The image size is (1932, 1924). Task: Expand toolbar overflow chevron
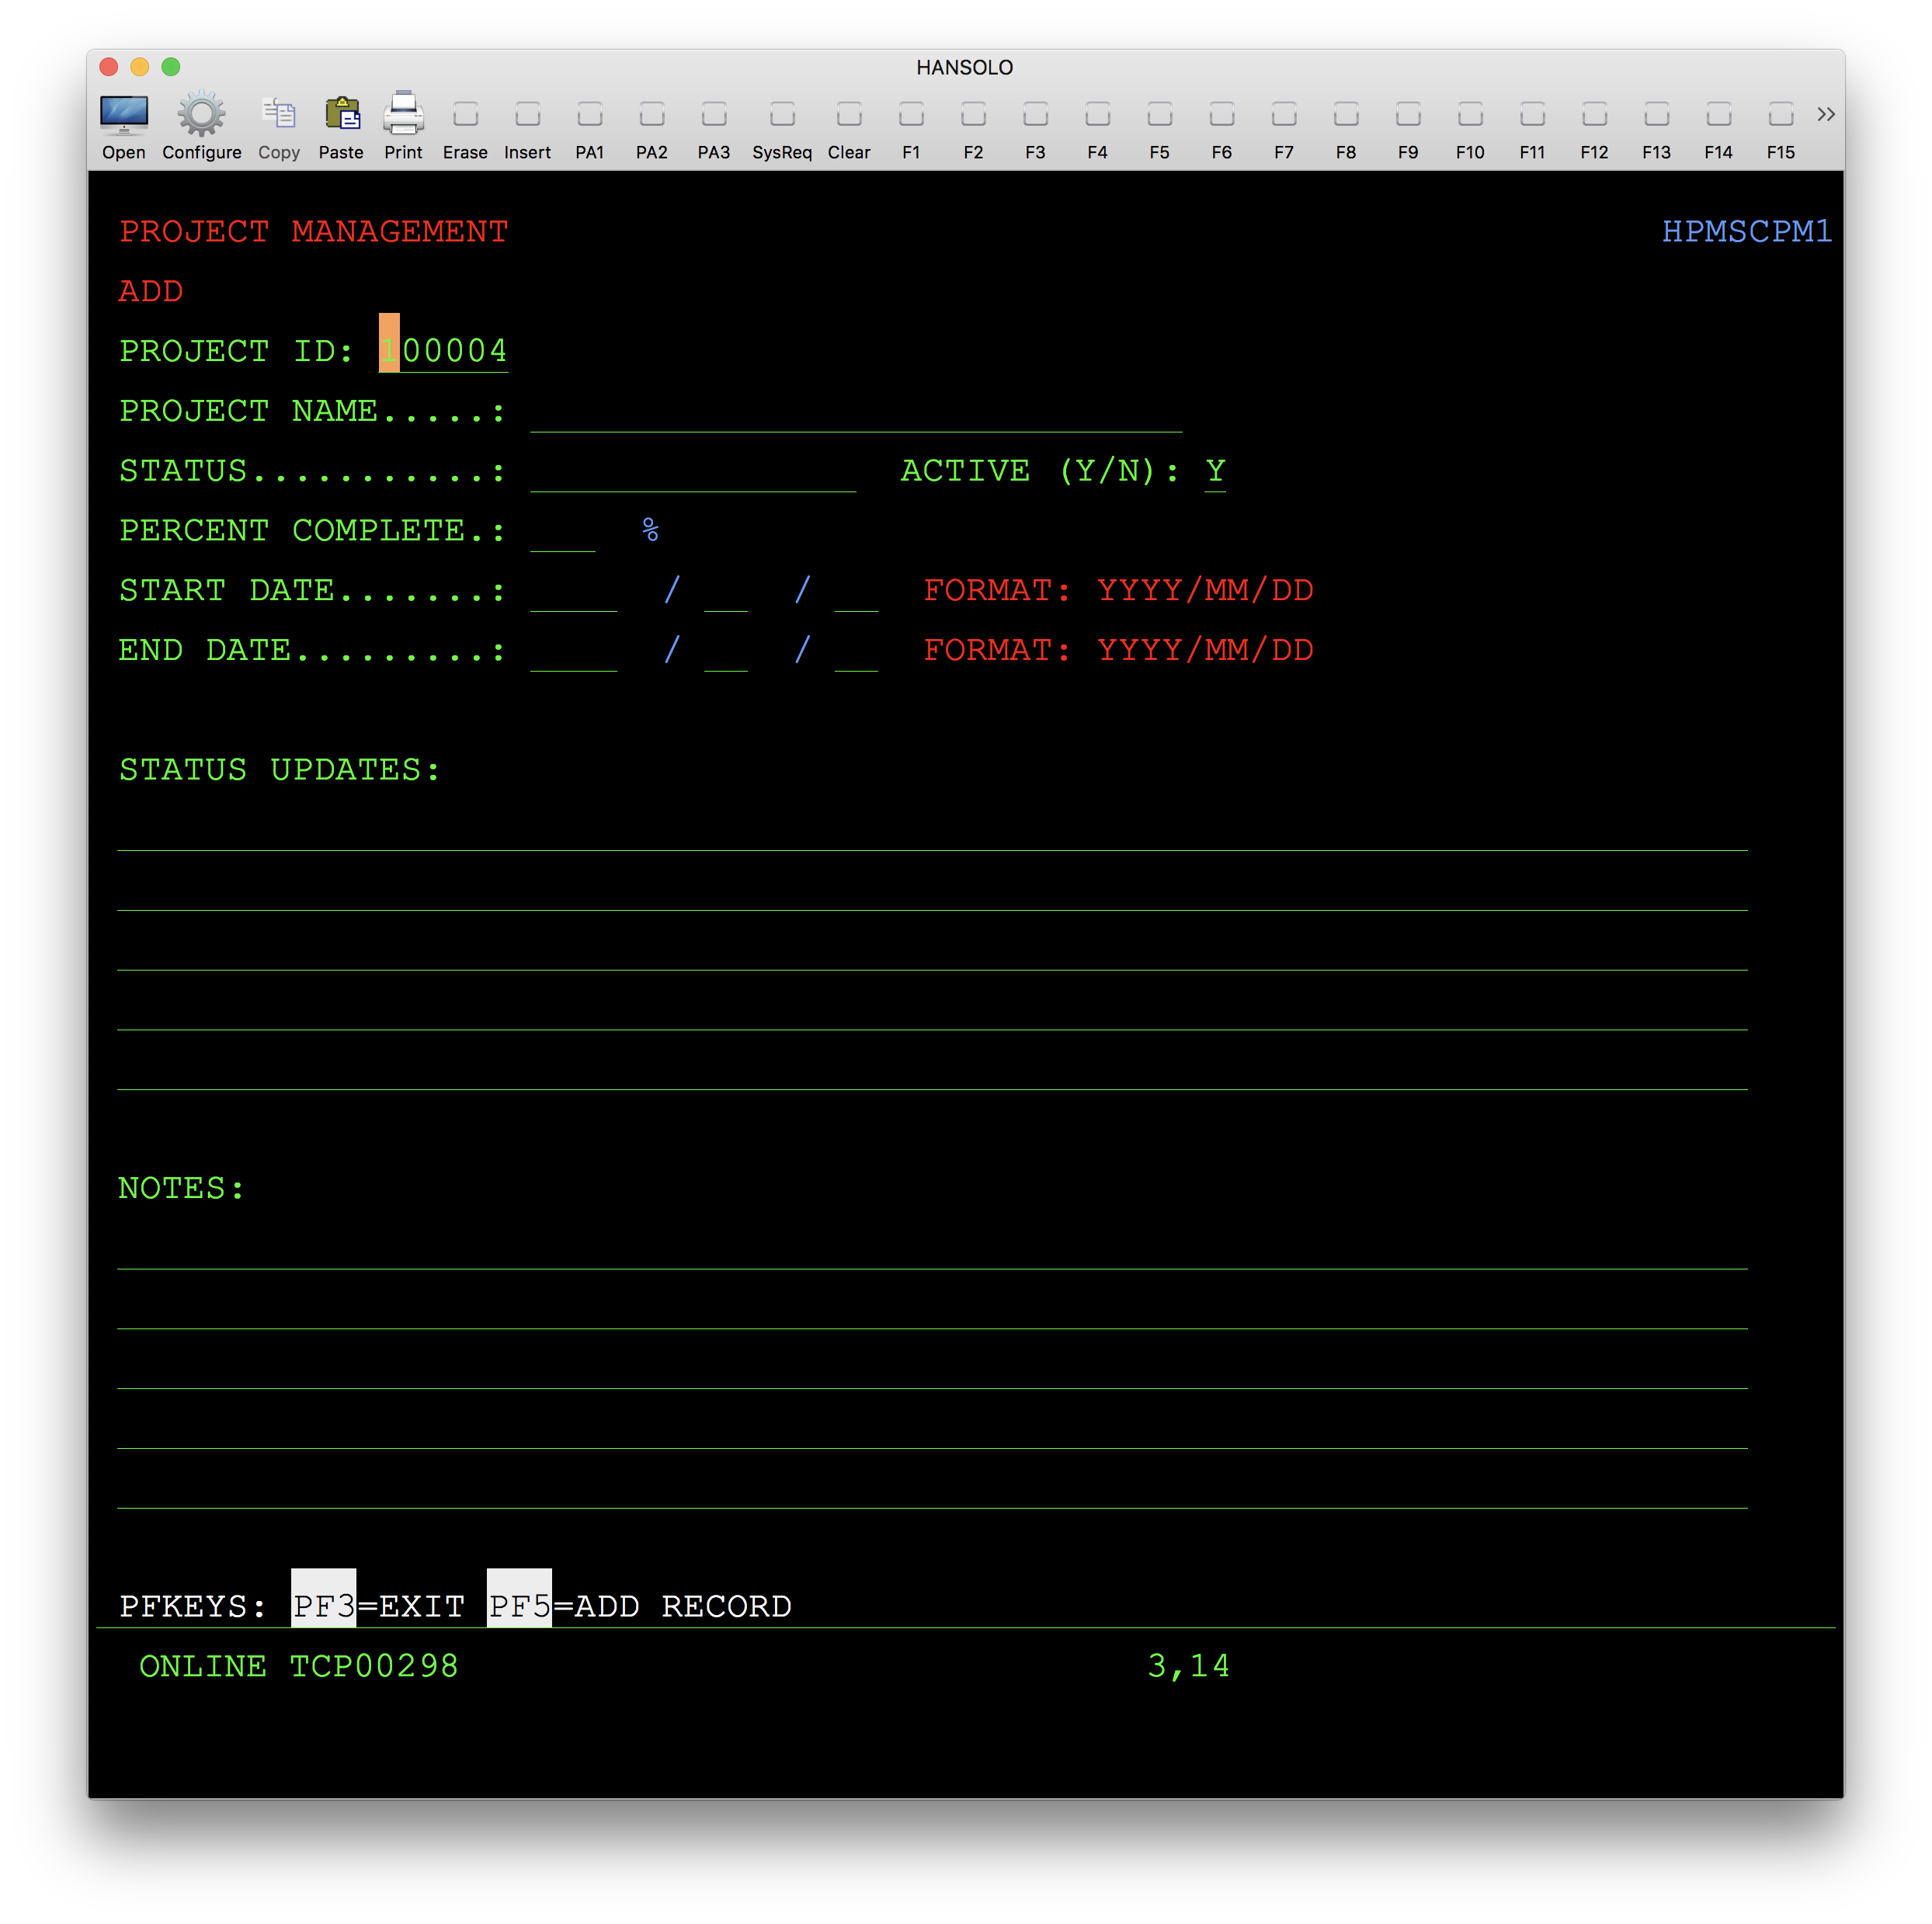click(x=1825, y=114)
